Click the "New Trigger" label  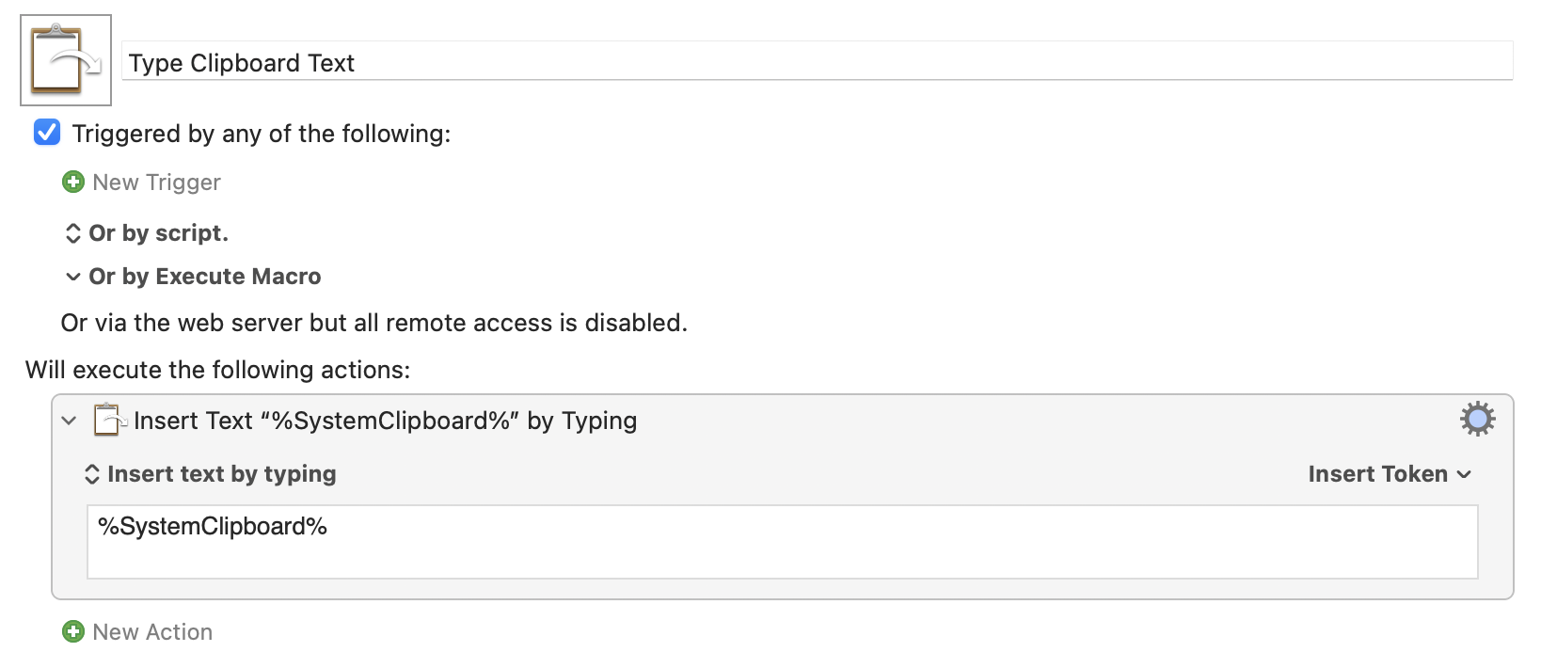tap(156, 183)
